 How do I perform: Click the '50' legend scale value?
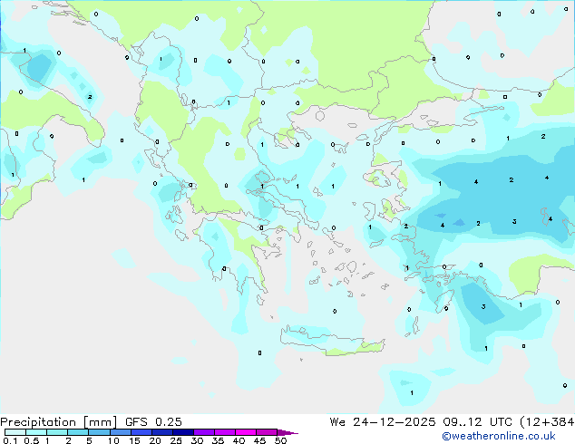pyautogui.click(x=281, y=440)
